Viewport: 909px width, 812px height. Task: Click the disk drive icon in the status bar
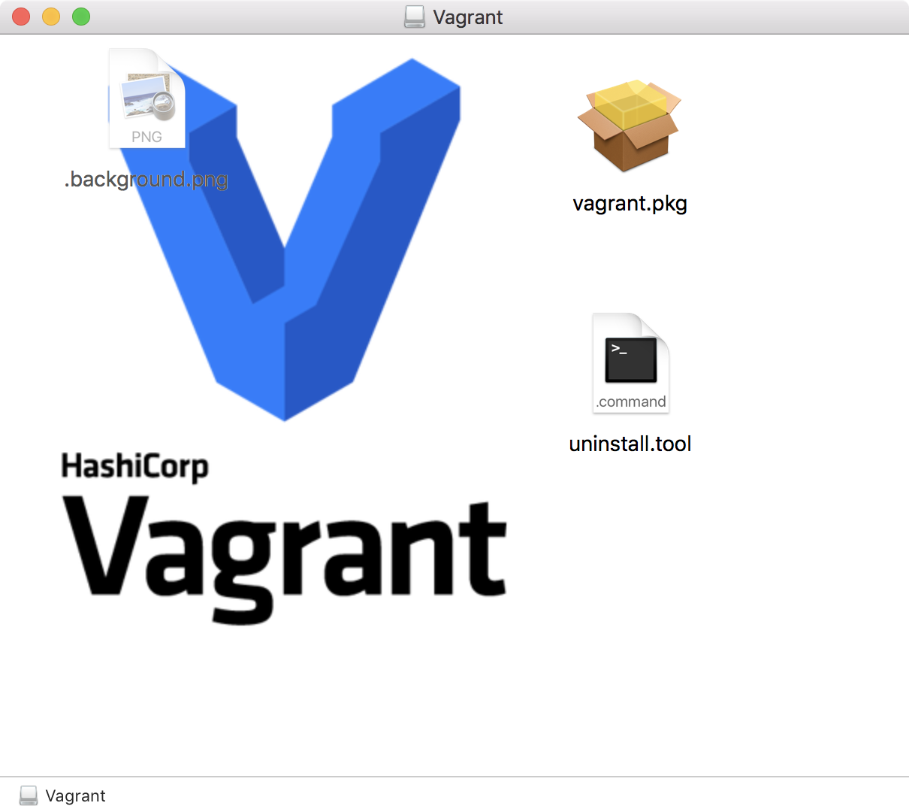(x=28, y=795)
